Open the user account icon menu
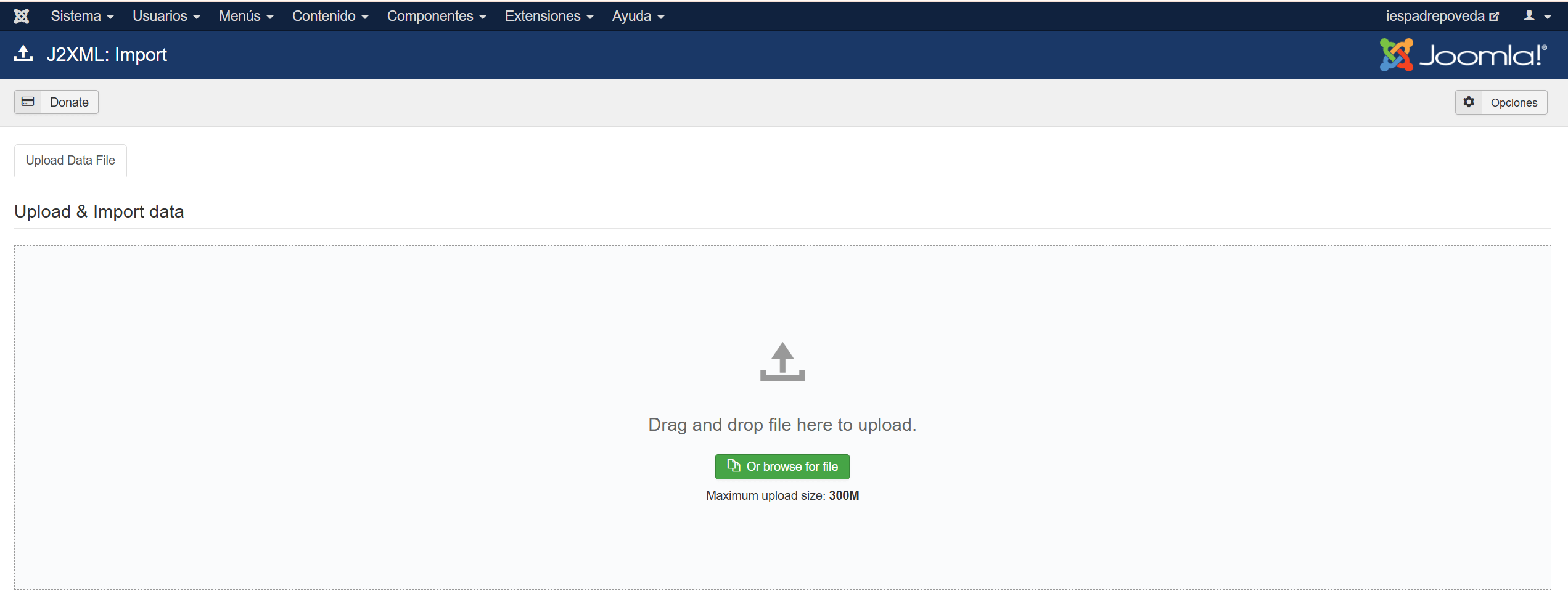Screen dimensions: 1568x599 pyautogui.click(x=1536, y=17)
